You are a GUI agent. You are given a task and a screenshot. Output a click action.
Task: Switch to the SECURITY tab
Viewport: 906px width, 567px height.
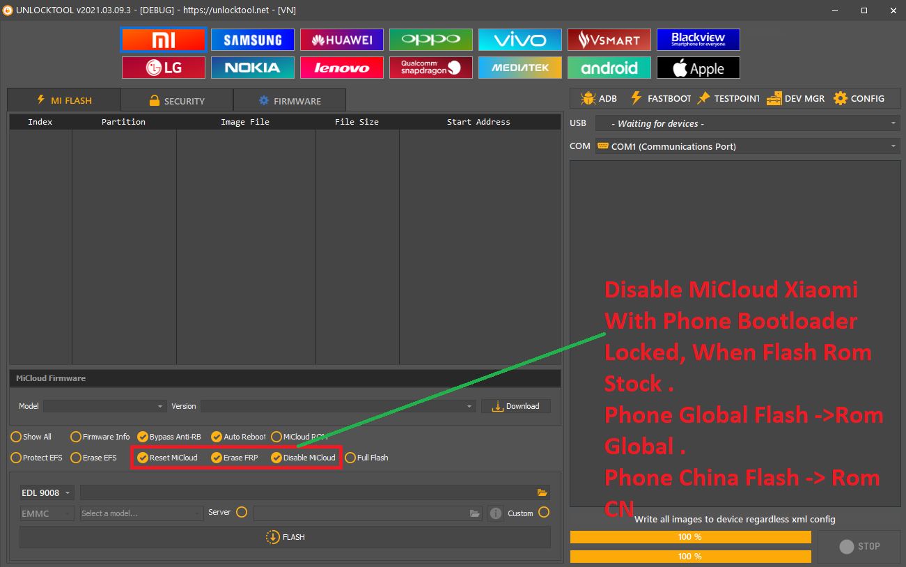tap(177, 101)
